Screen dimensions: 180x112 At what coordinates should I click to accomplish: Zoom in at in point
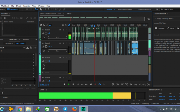tap(136, 85)
